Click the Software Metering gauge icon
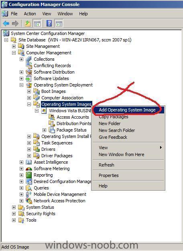The image size is (183, 251). pyautogui.click(x=29, y=169)
